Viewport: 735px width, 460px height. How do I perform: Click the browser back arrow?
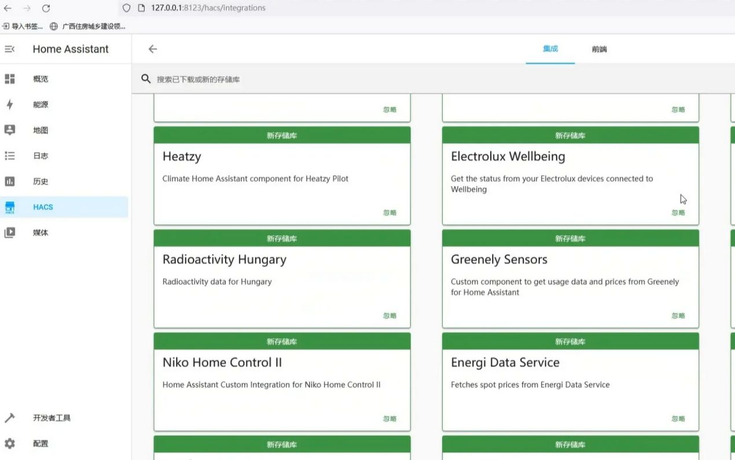point(8,8)
